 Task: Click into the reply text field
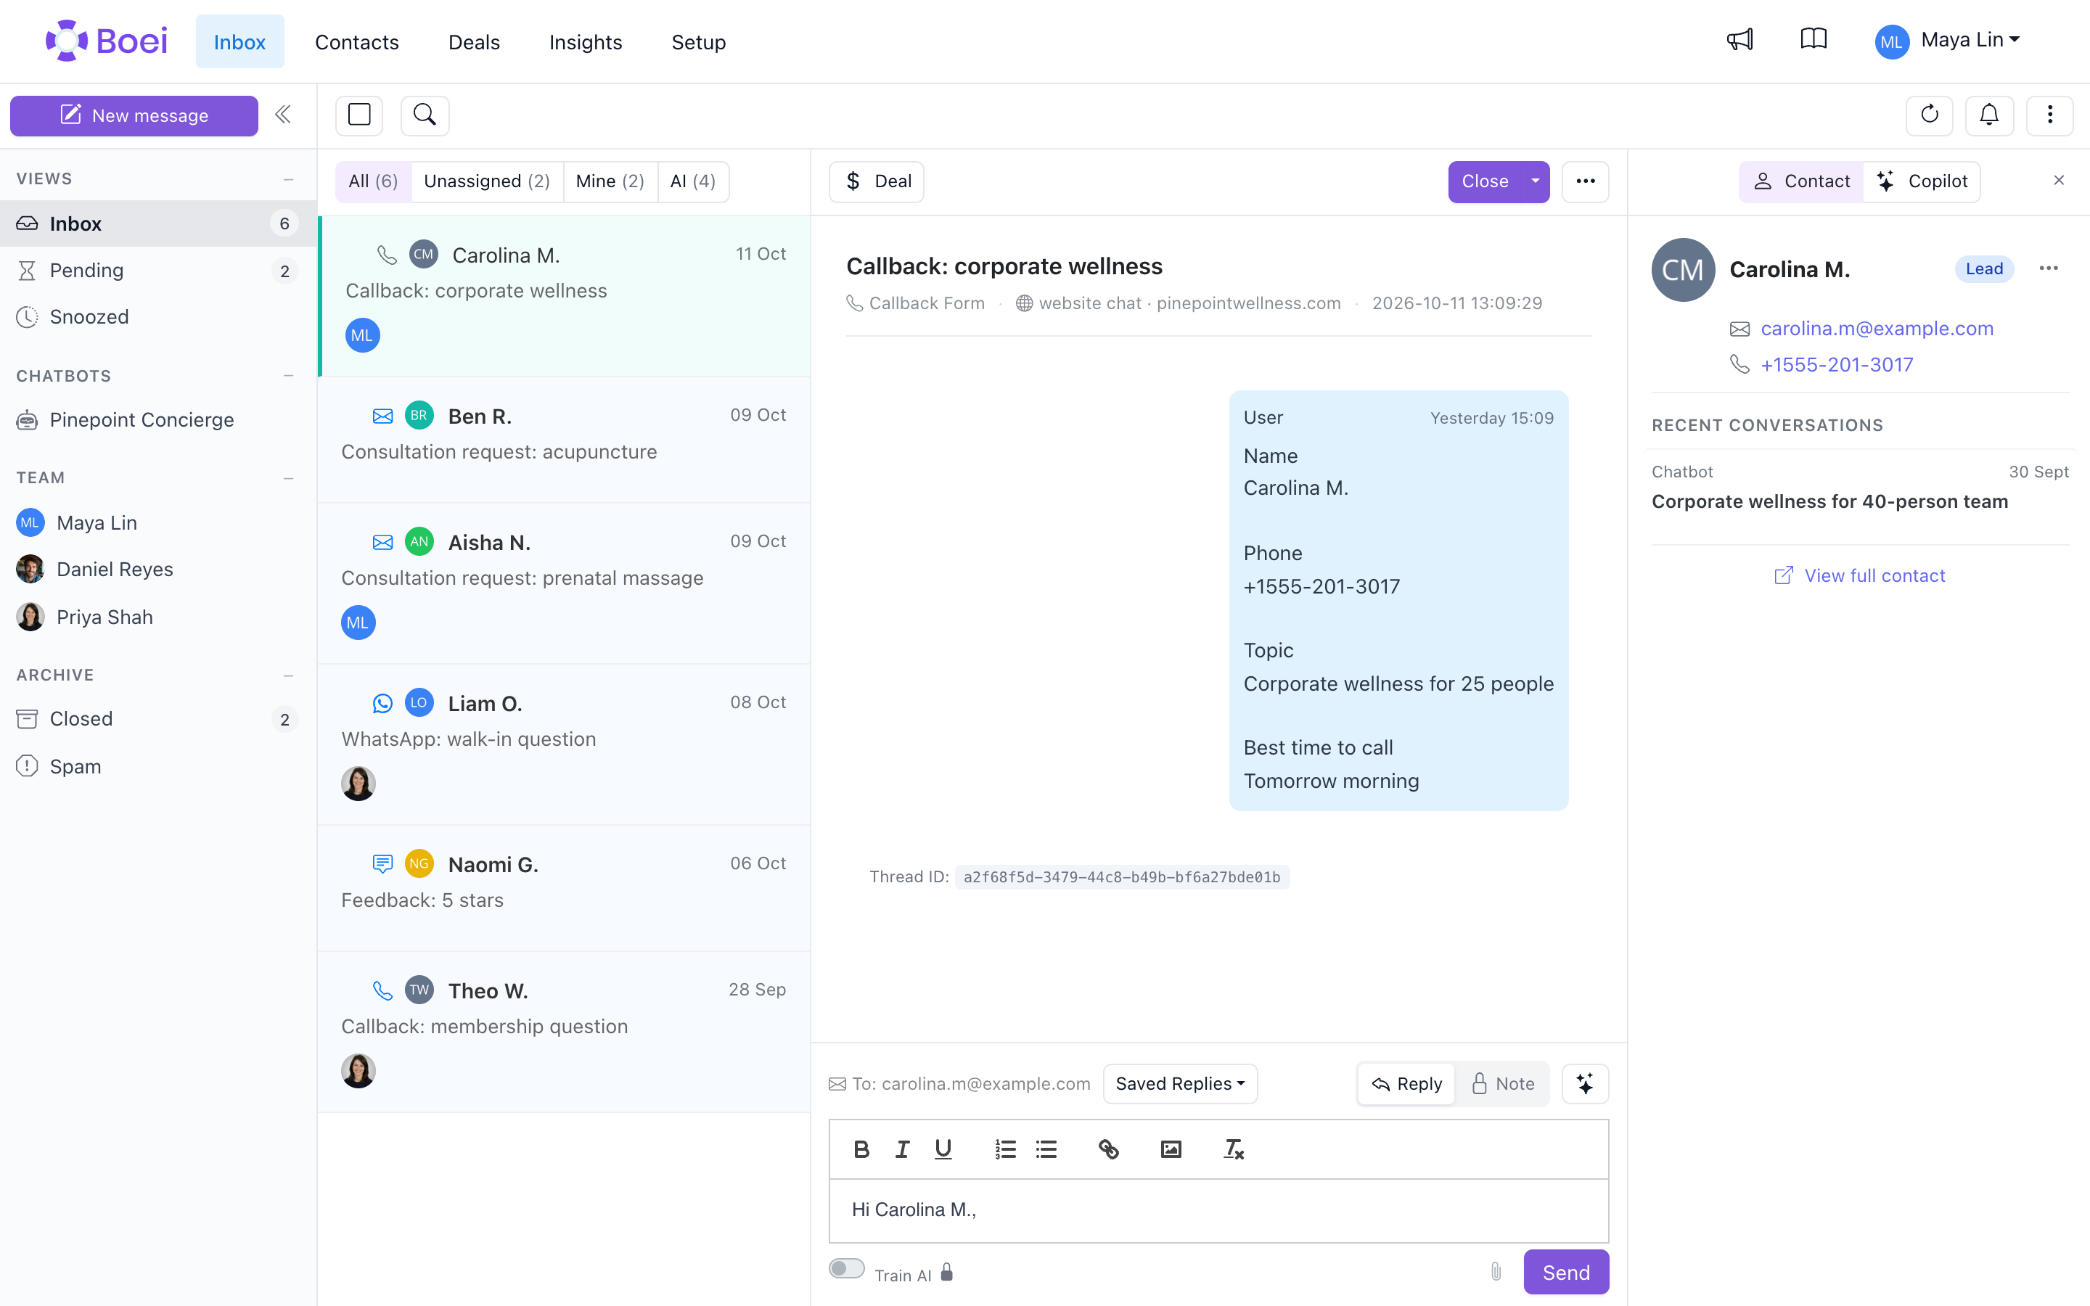pos(1218,1210)
